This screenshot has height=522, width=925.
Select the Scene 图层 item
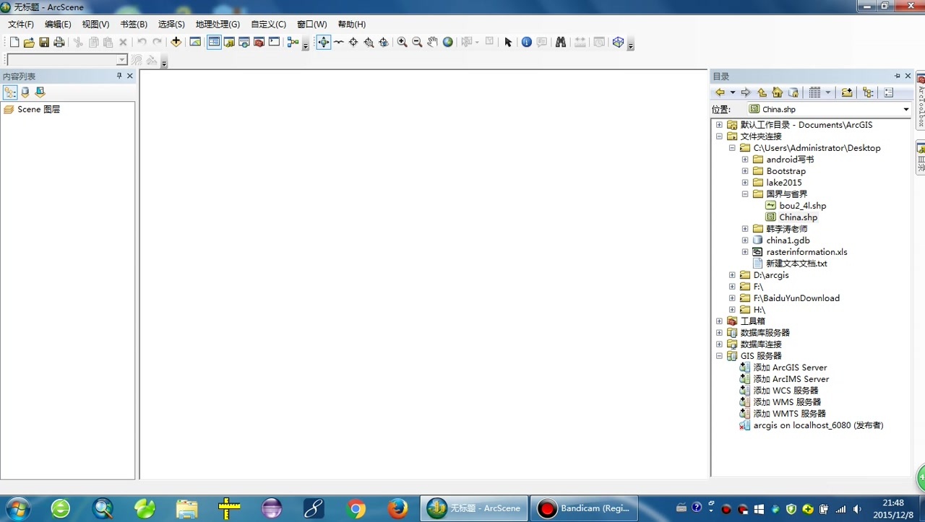(38, 110)
